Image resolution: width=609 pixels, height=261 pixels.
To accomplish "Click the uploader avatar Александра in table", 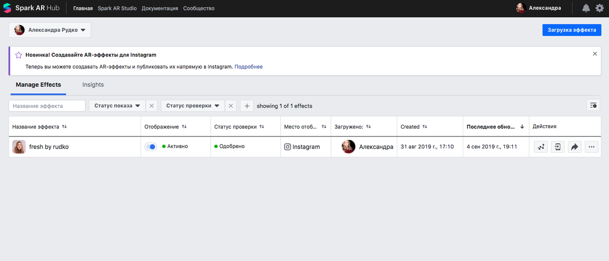I will 349,147.
